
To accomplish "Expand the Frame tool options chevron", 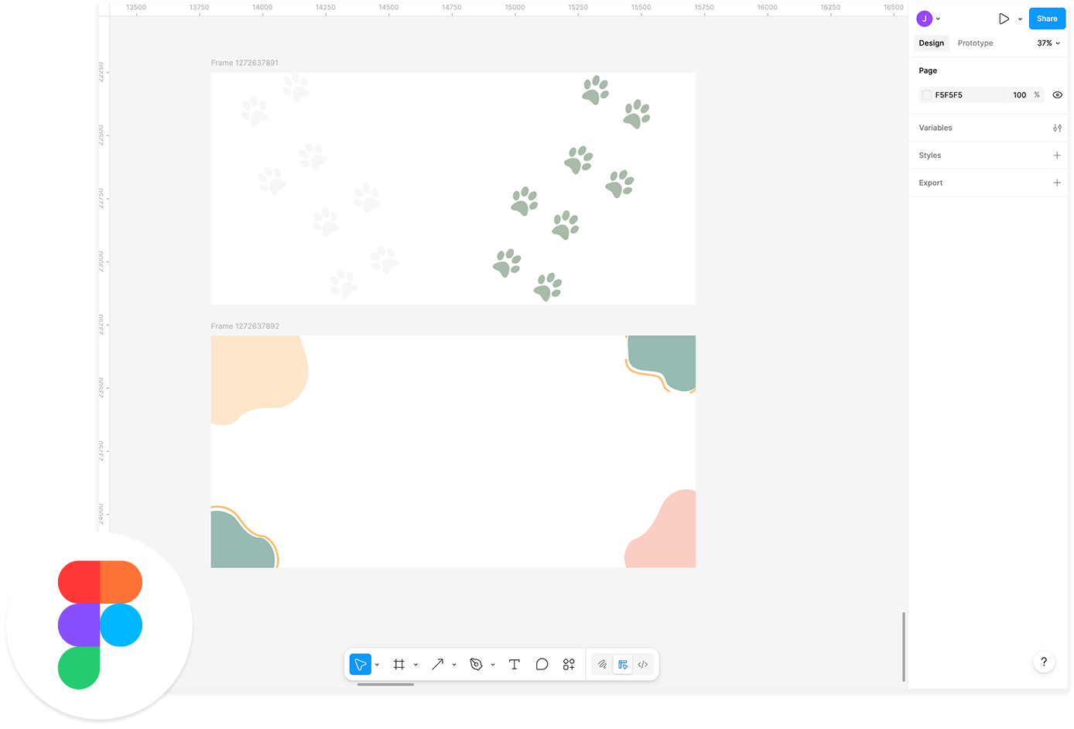I will point(416,665).
